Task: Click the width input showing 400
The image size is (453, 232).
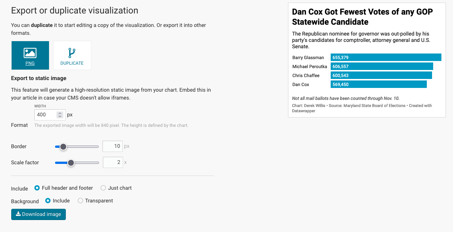Action: [45, 115]
